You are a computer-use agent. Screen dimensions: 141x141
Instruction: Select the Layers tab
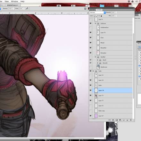pyautogui.click(x=99, y=10)
